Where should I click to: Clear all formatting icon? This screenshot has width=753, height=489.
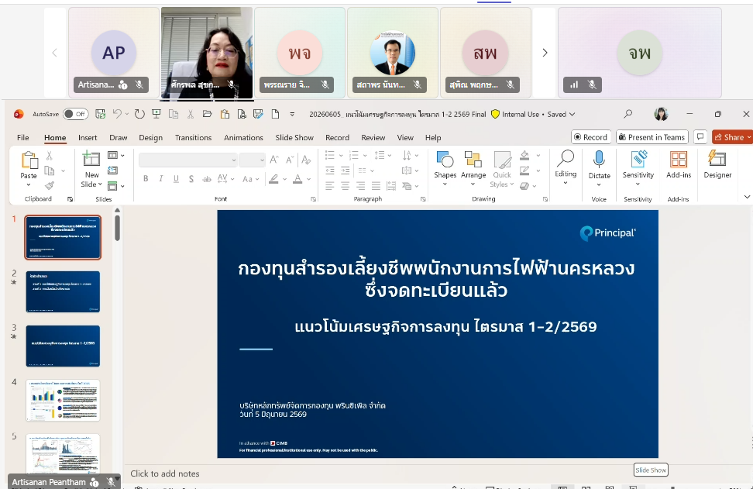pos(306,160)
